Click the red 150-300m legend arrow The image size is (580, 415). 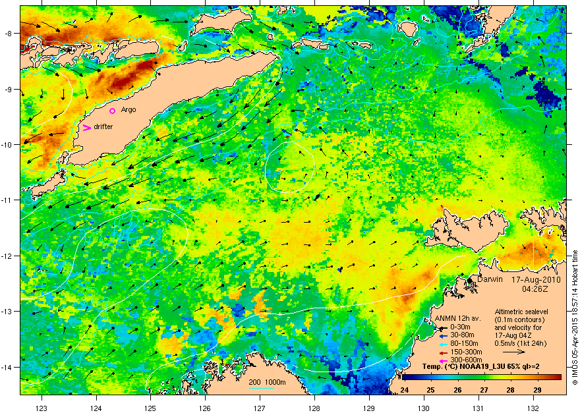pyautogui.click(x=443, y=353)
